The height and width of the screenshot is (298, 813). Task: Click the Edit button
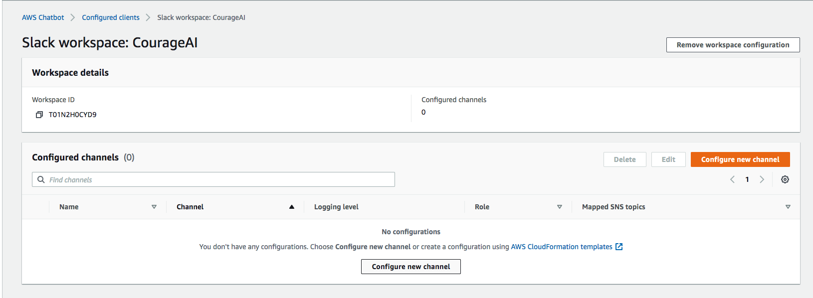[x=668, y=159]
